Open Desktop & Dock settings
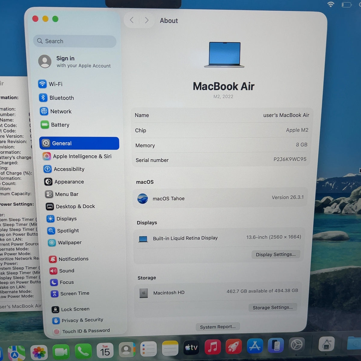This screenshot has width=361, height=361. click(70, 206)
